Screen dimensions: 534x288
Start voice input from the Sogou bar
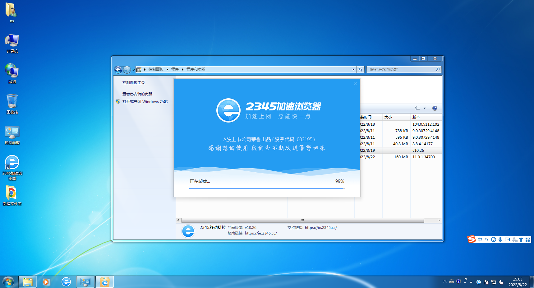click(500, 239)
